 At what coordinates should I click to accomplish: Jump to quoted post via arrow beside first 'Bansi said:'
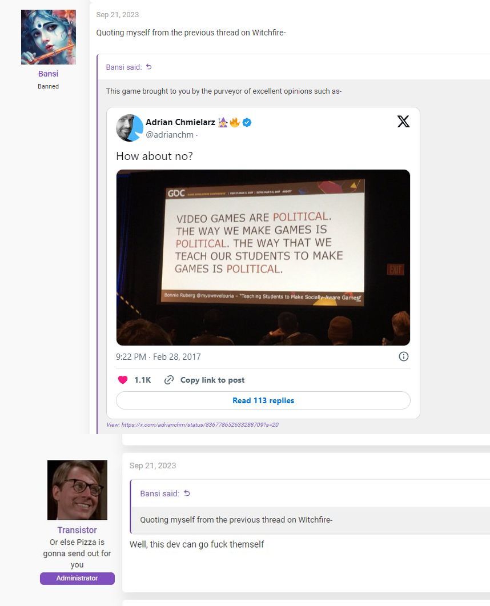tap(149, 67)
